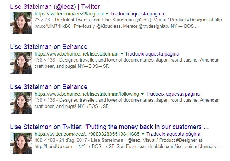The width and height of the screenshot is (230, 161).
Task: Click 'Tradueix aquesta pàgina' for the Behance following result
Action: coord(173,94)
